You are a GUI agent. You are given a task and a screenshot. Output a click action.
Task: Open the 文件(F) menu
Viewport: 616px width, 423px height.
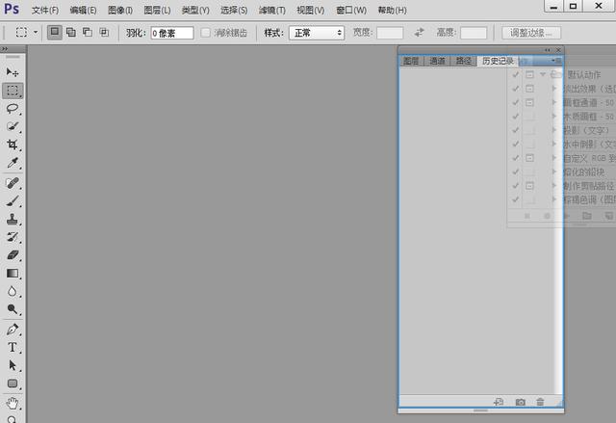[x=45, y=11]
